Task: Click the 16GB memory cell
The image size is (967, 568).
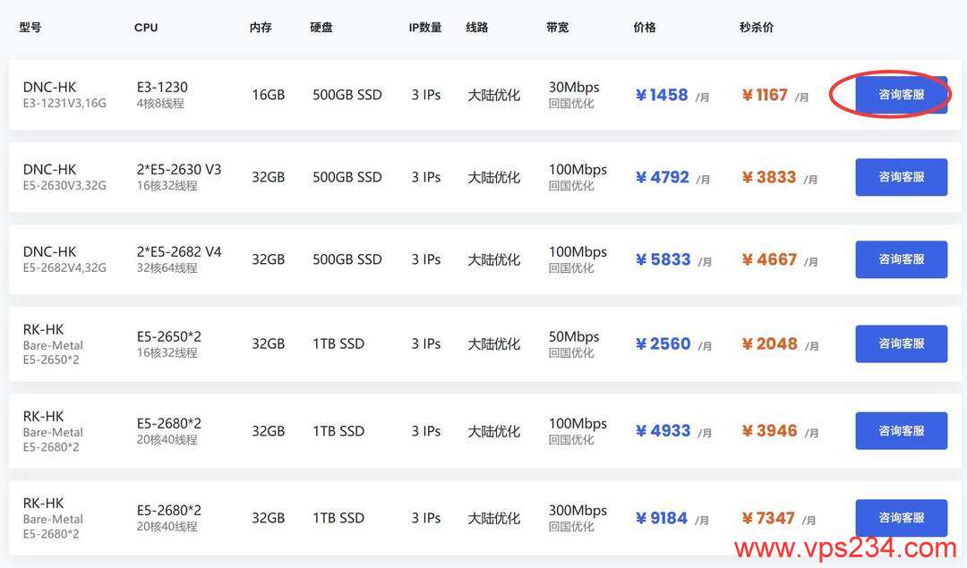Action: click(268, 95)
